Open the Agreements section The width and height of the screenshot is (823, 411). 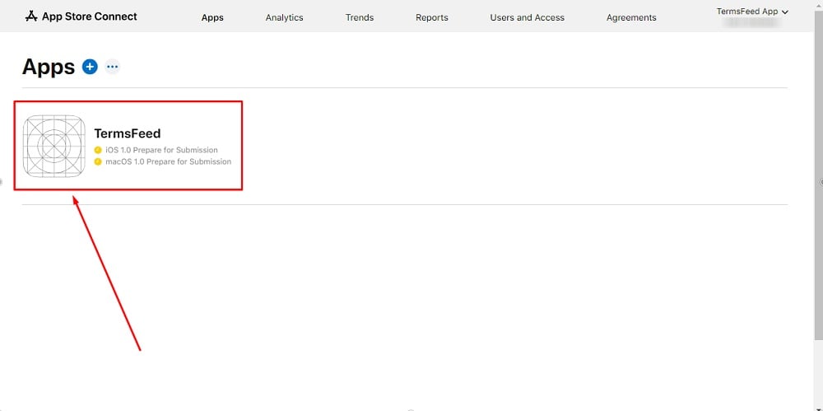pyautogui.click(x=631, y=17)
